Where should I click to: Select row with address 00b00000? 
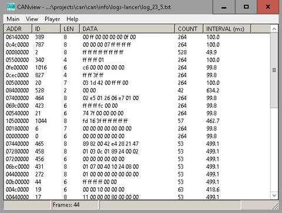(137, 182)
